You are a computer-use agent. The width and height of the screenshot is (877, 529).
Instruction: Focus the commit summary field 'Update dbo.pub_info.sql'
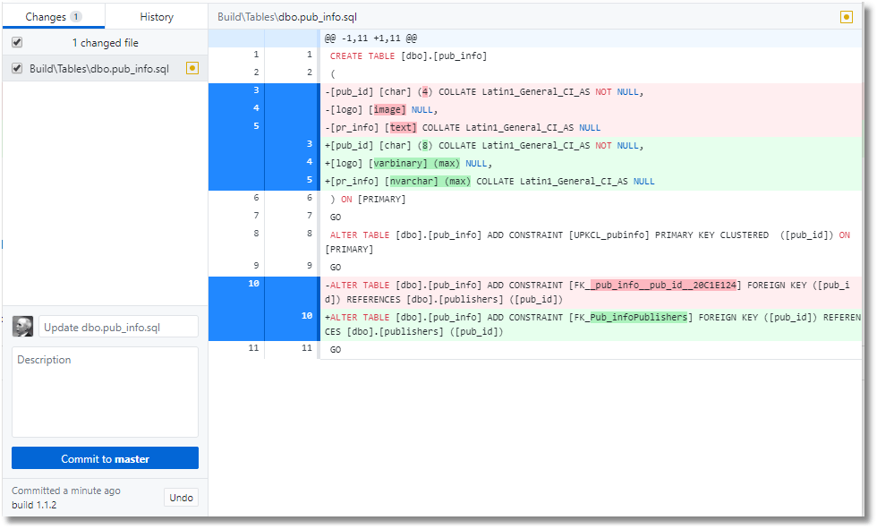click(x=118, y=327)
